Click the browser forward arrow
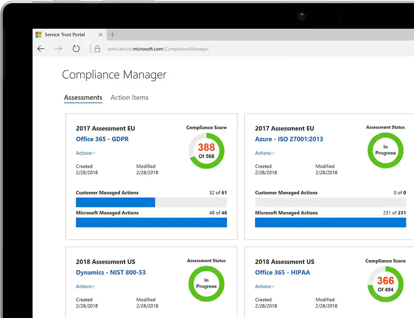Screen dimensions: 414x318 click(59, 49)
